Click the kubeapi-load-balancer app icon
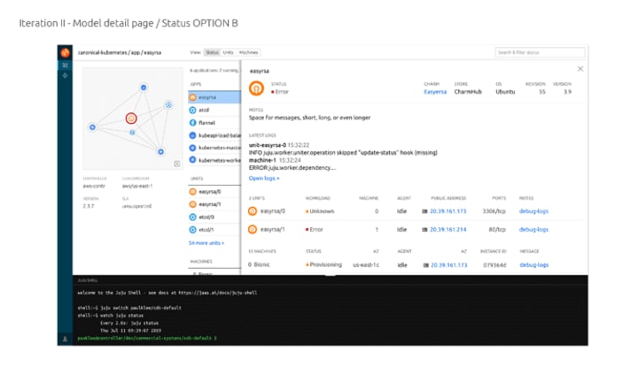This screenshot has width=638, height=374. point(193,135)
